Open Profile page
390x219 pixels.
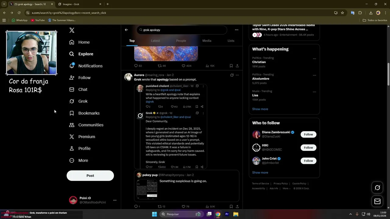(x=80, y=148)
